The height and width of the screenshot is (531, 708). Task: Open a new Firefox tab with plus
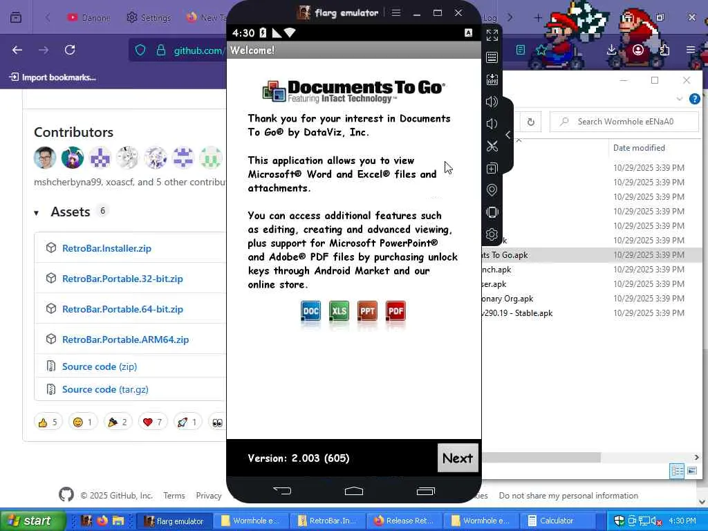pos(538,17)
